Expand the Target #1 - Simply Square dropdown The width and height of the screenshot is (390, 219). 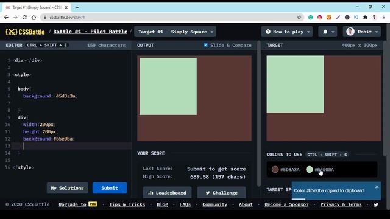(175, 32)
